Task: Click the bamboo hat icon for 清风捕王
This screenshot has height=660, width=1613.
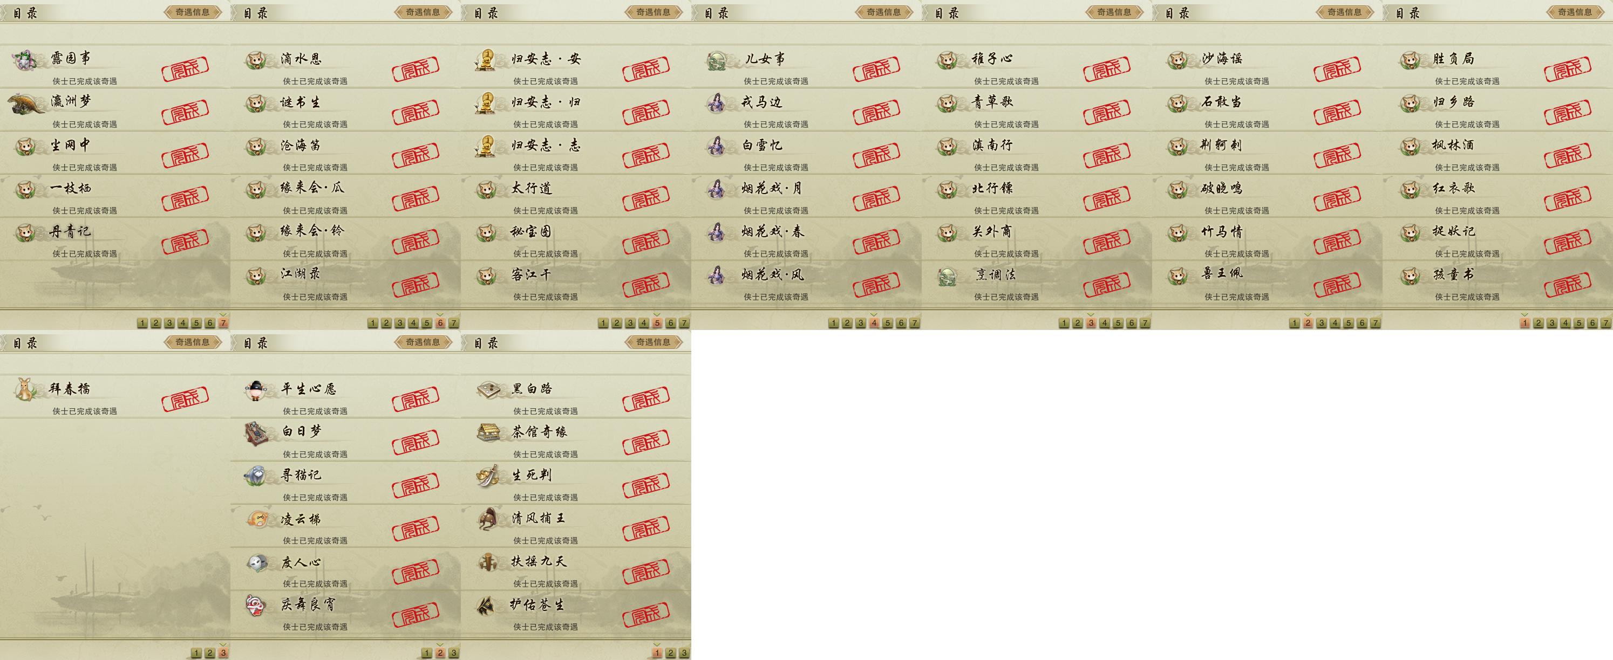Action: click(488, 519)
